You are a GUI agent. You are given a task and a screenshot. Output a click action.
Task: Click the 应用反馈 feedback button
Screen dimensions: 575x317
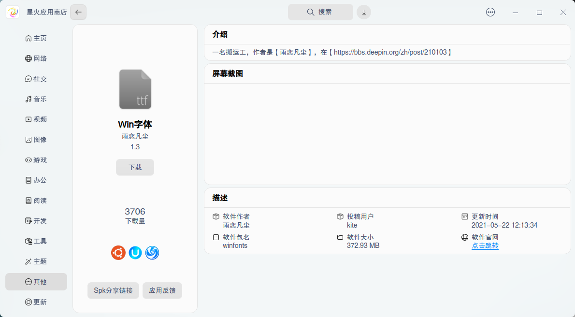(x=162, y=290)
